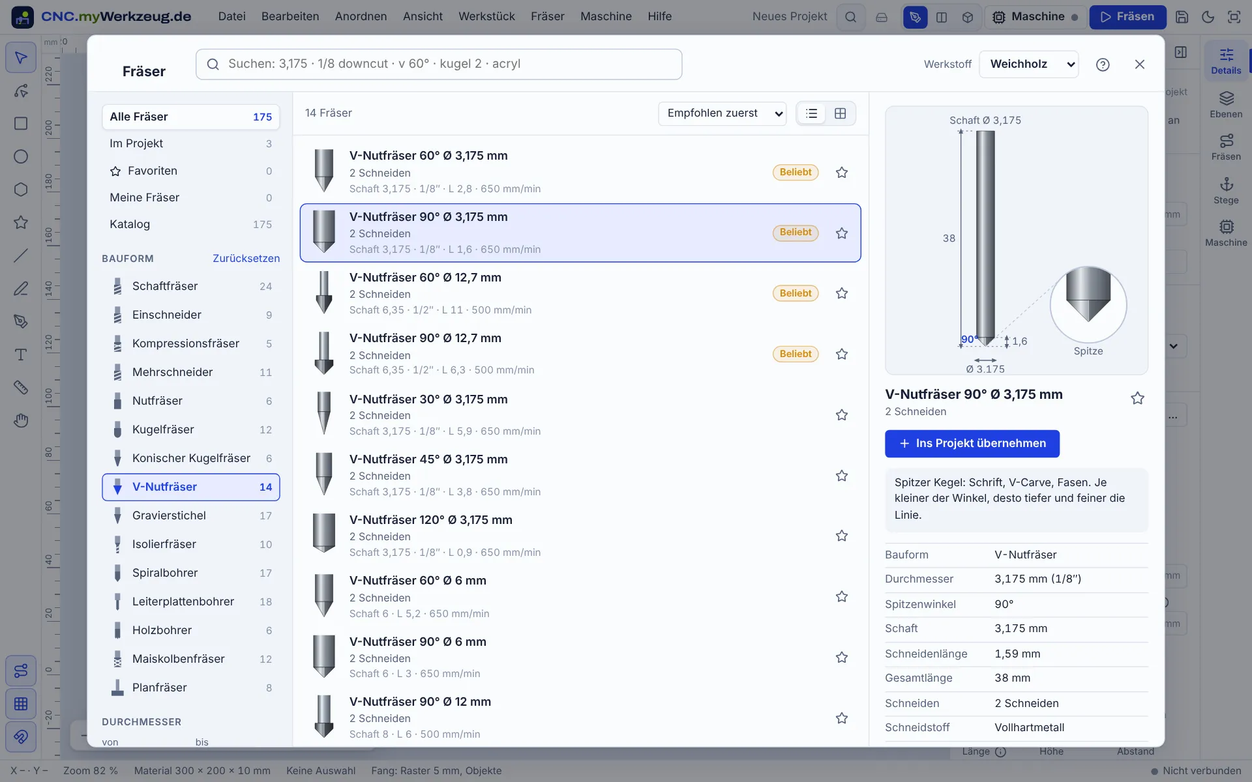Open the Stege panel
The image size is (1252, 782).
pyautogui.click(x=1226, y=191)
